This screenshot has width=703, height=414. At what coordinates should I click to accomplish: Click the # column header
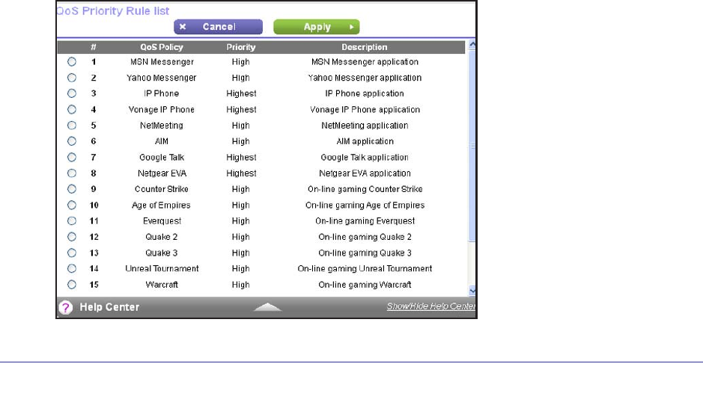(x=94, y=47)
